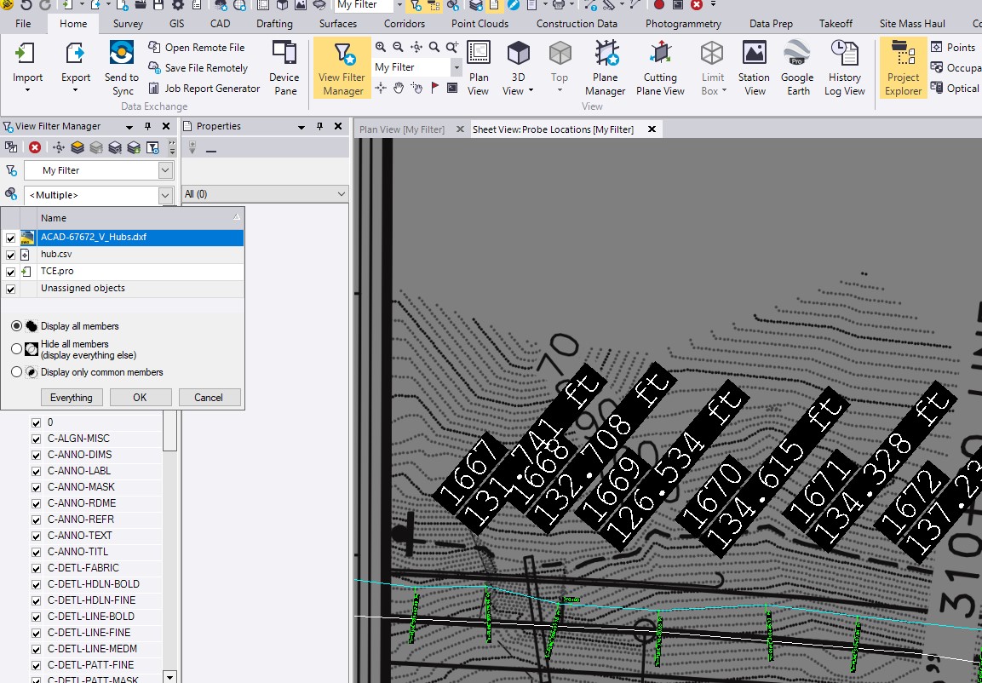Viewport: 982px width, 683px height.
Task: Uncheck the hub.csv file entry
Action: (10, 255)
